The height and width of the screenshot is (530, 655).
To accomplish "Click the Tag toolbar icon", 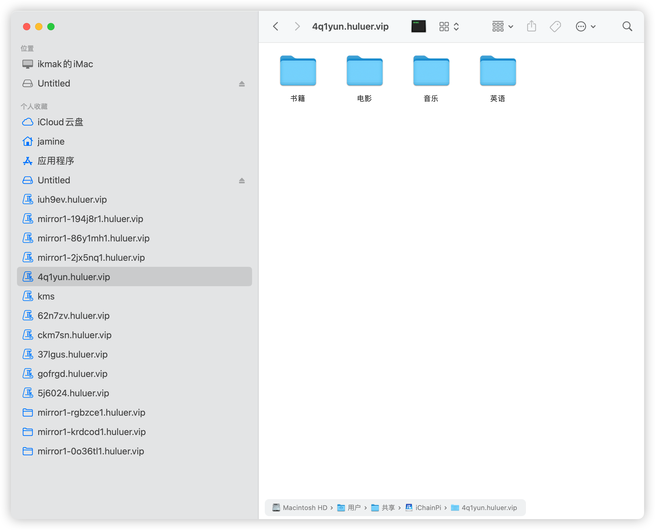I will coord(555,27).
